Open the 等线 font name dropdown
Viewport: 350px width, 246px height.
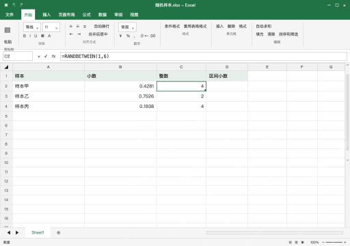32,27
